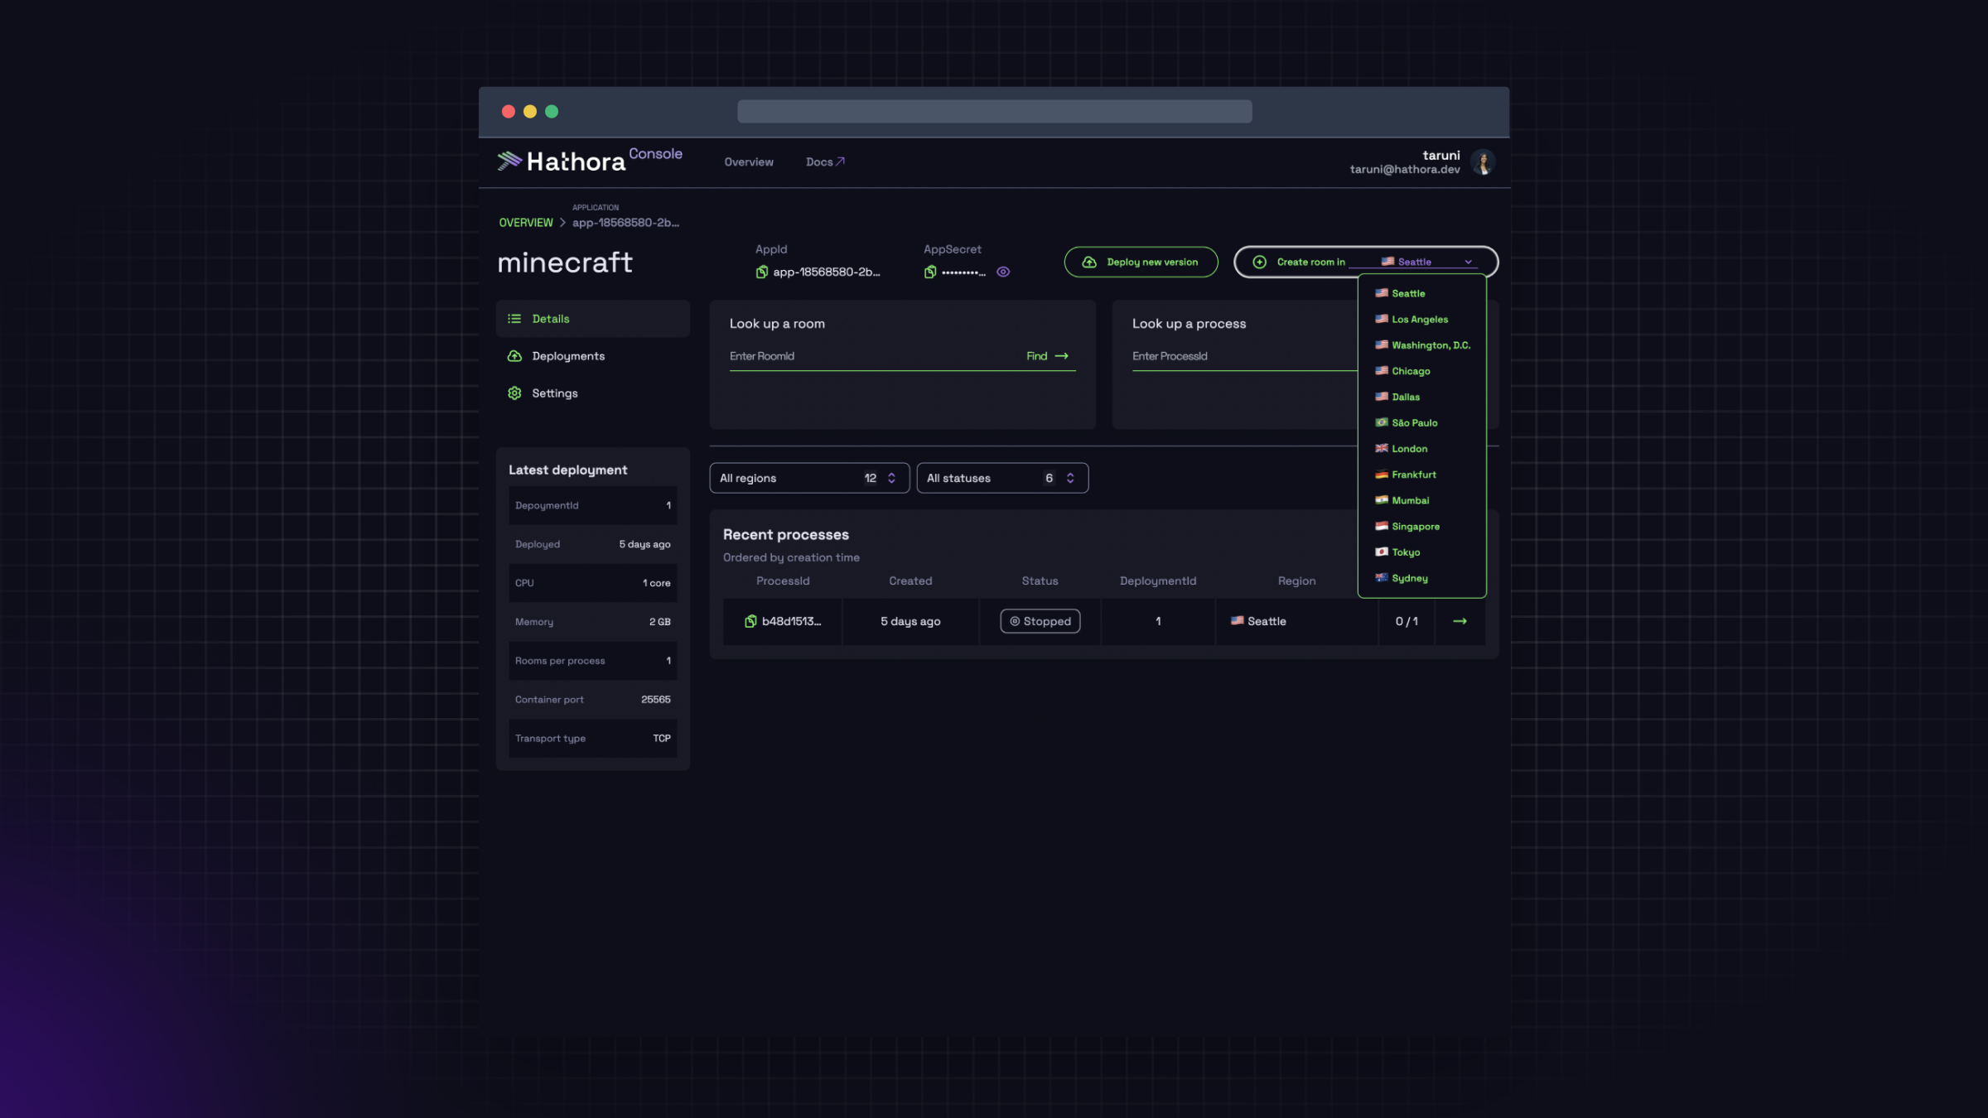Click the Container port value 25565

click(656, 700)
